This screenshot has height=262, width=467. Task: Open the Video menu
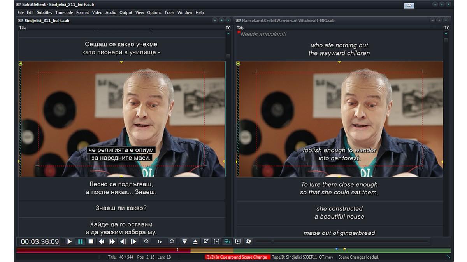(x=97, y=12)
